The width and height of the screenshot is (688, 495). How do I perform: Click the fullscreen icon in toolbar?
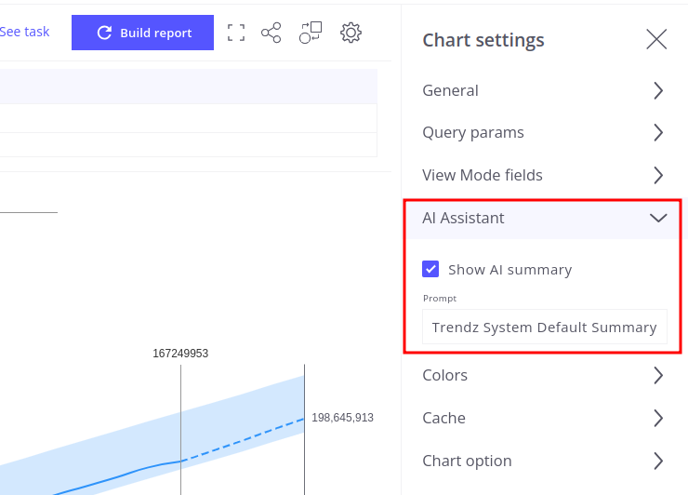pos(236,33)
